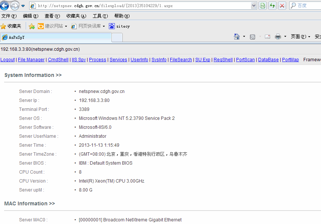Open the sitecy bookmark with paw icon

119,26
